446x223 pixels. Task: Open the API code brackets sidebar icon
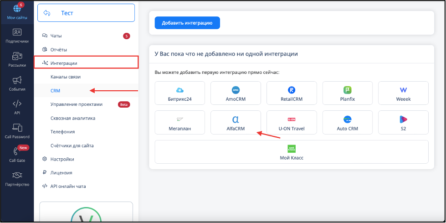(17, 104)
